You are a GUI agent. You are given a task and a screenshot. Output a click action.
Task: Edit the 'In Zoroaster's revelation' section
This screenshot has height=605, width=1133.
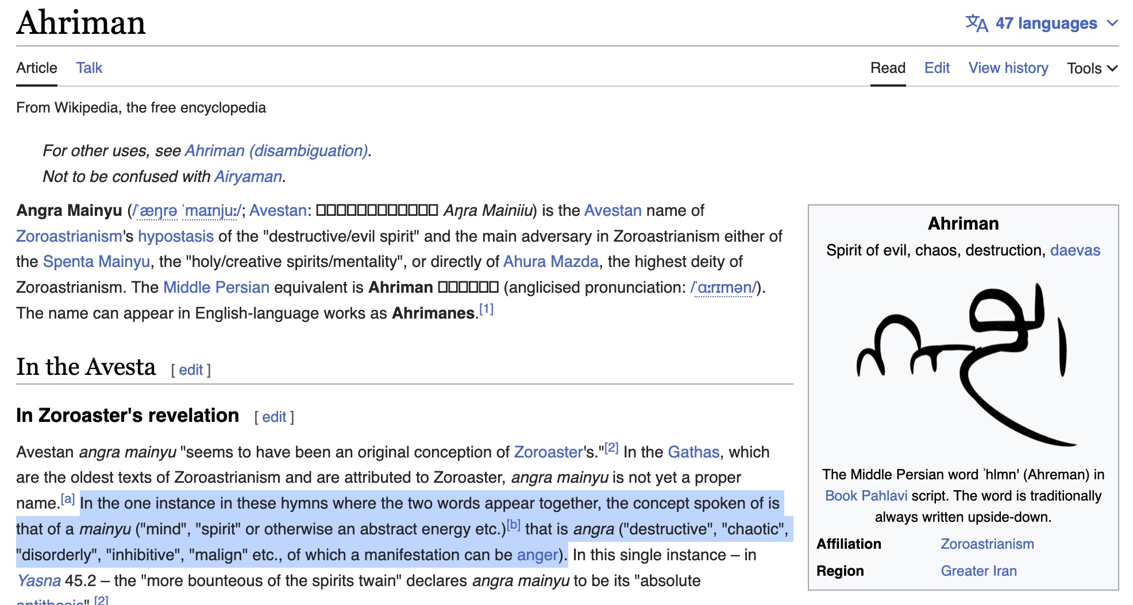point(274,417)
